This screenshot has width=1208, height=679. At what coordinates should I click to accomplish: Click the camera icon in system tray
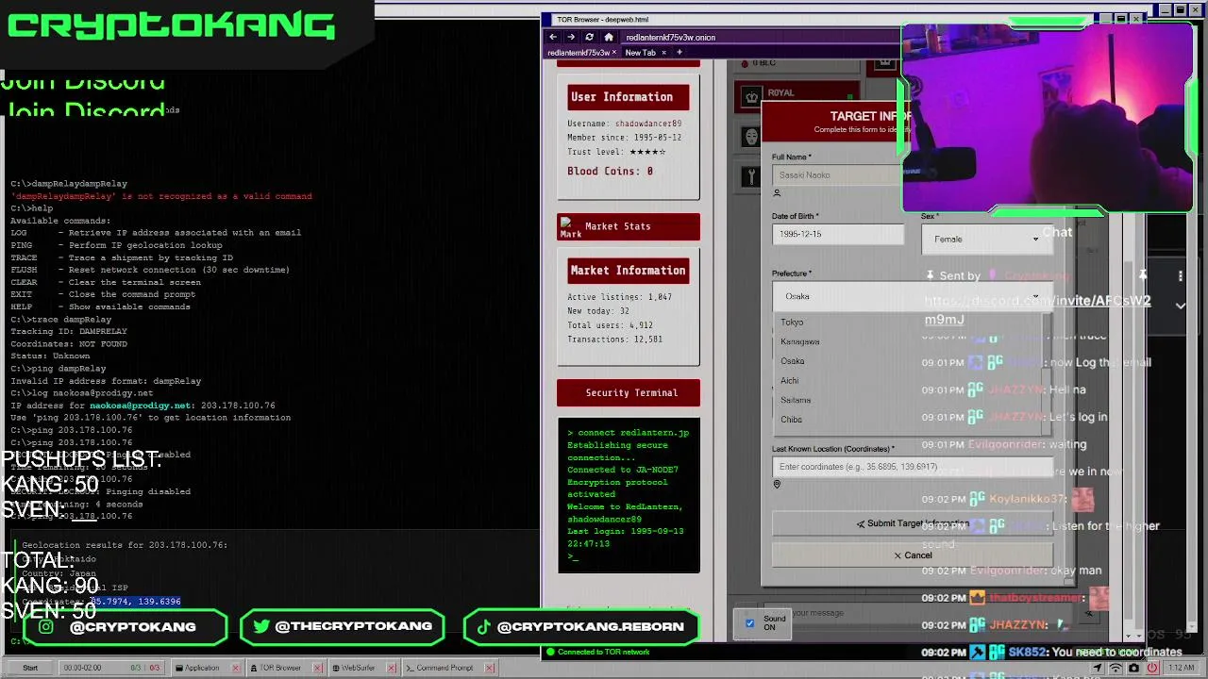tap(1133, 668)
